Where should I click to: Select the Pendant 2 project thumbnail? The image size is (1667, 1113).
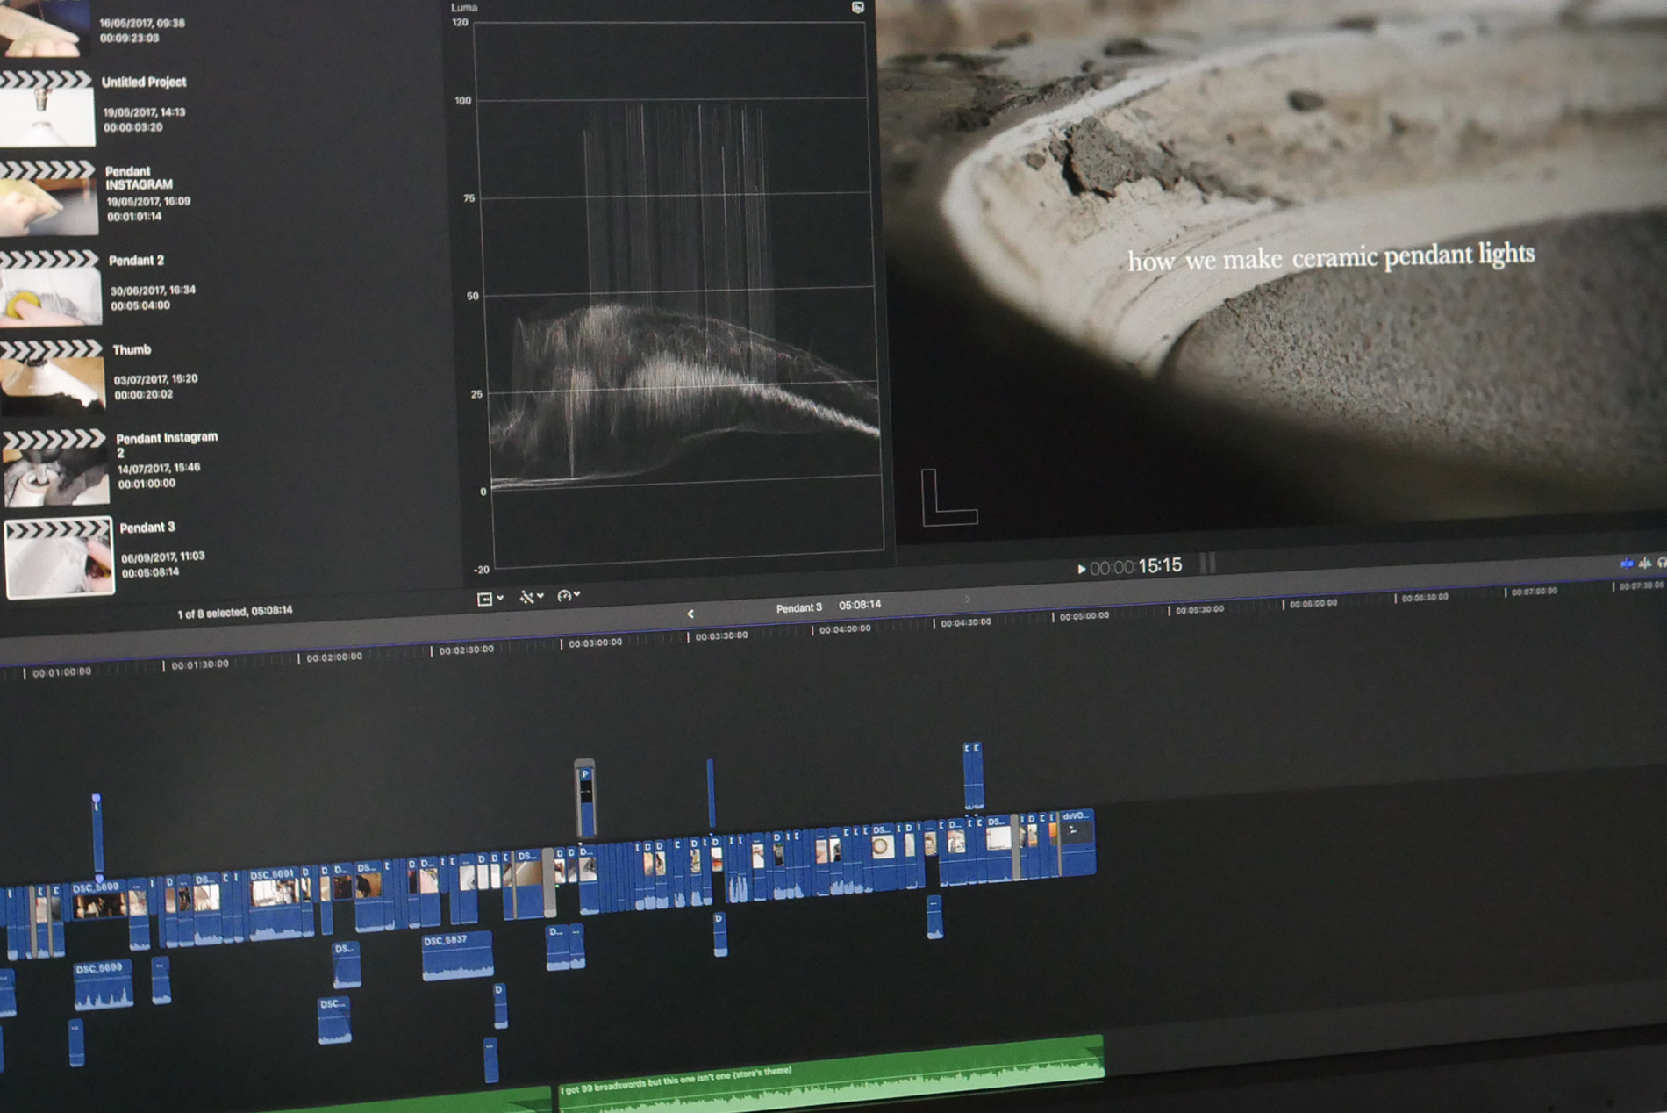50,289
